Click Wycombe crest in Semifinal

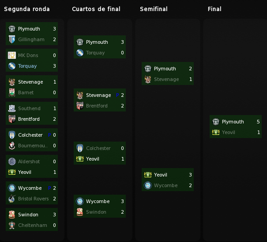click(148, 185)
